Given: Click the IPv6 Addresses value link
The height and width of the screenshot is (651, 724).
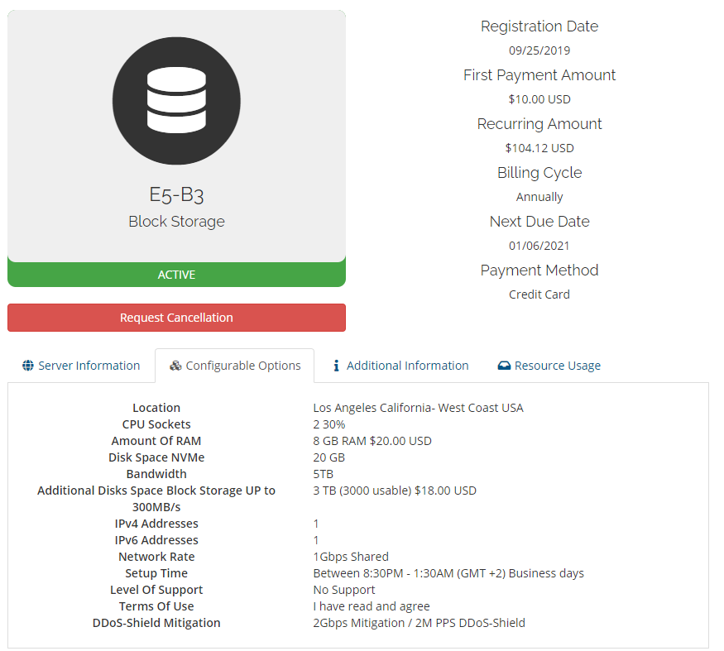Looking at the screenshot, I should [x=316, y=540].
